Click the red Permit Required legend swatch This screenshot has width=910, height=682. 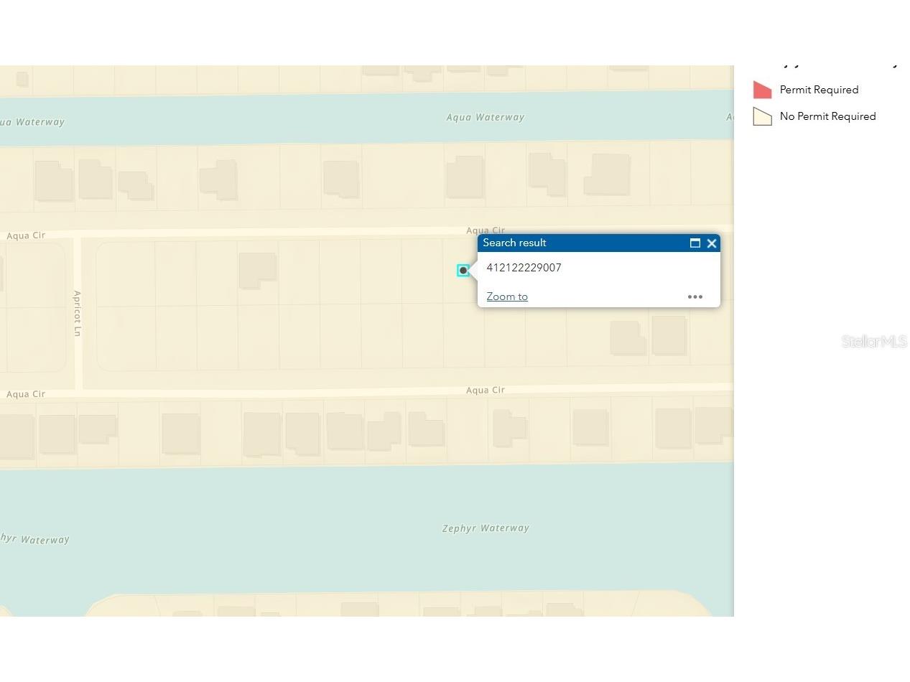point(762,90)
